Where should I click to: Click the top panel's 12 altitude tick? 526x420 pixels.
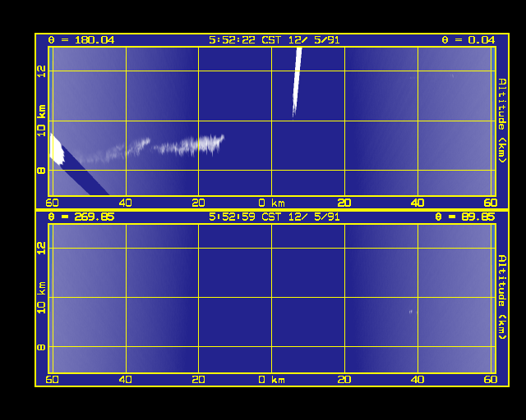pyautogui.click(x=41, y=71)
